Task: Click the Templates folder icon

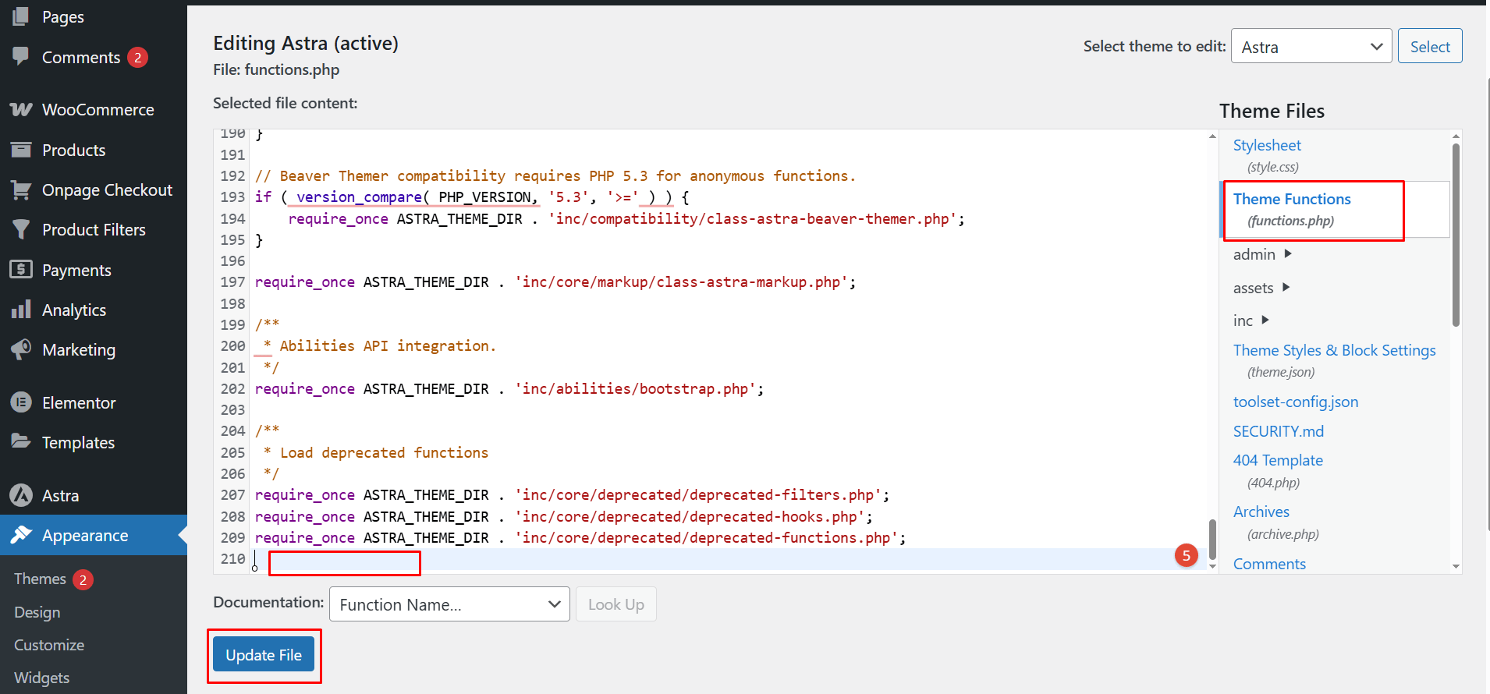Action: tap(21, 441)
